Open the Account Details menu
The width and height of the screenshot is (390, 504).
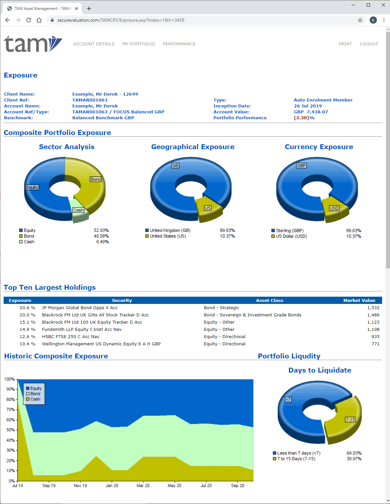(x=94, y=44)
